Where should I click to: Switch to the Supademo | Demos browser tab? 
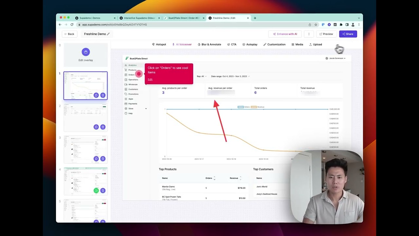(x=95, y=18)
